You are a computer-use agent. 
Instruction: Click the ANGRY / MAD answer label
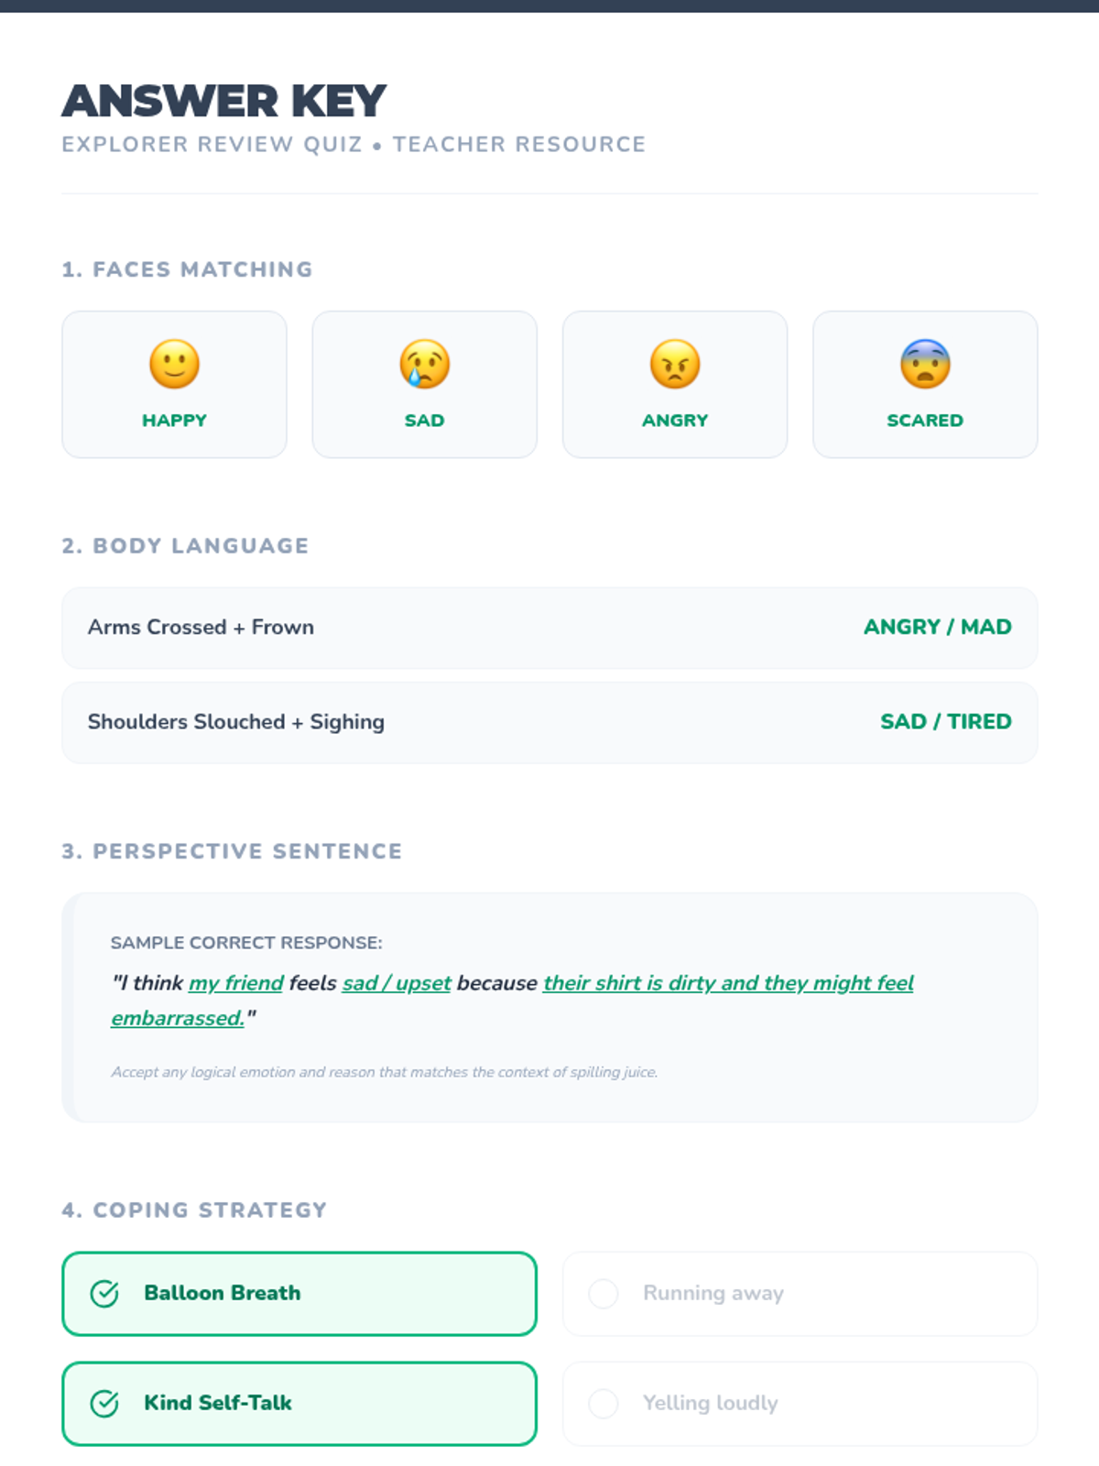[x=937, y=628]
